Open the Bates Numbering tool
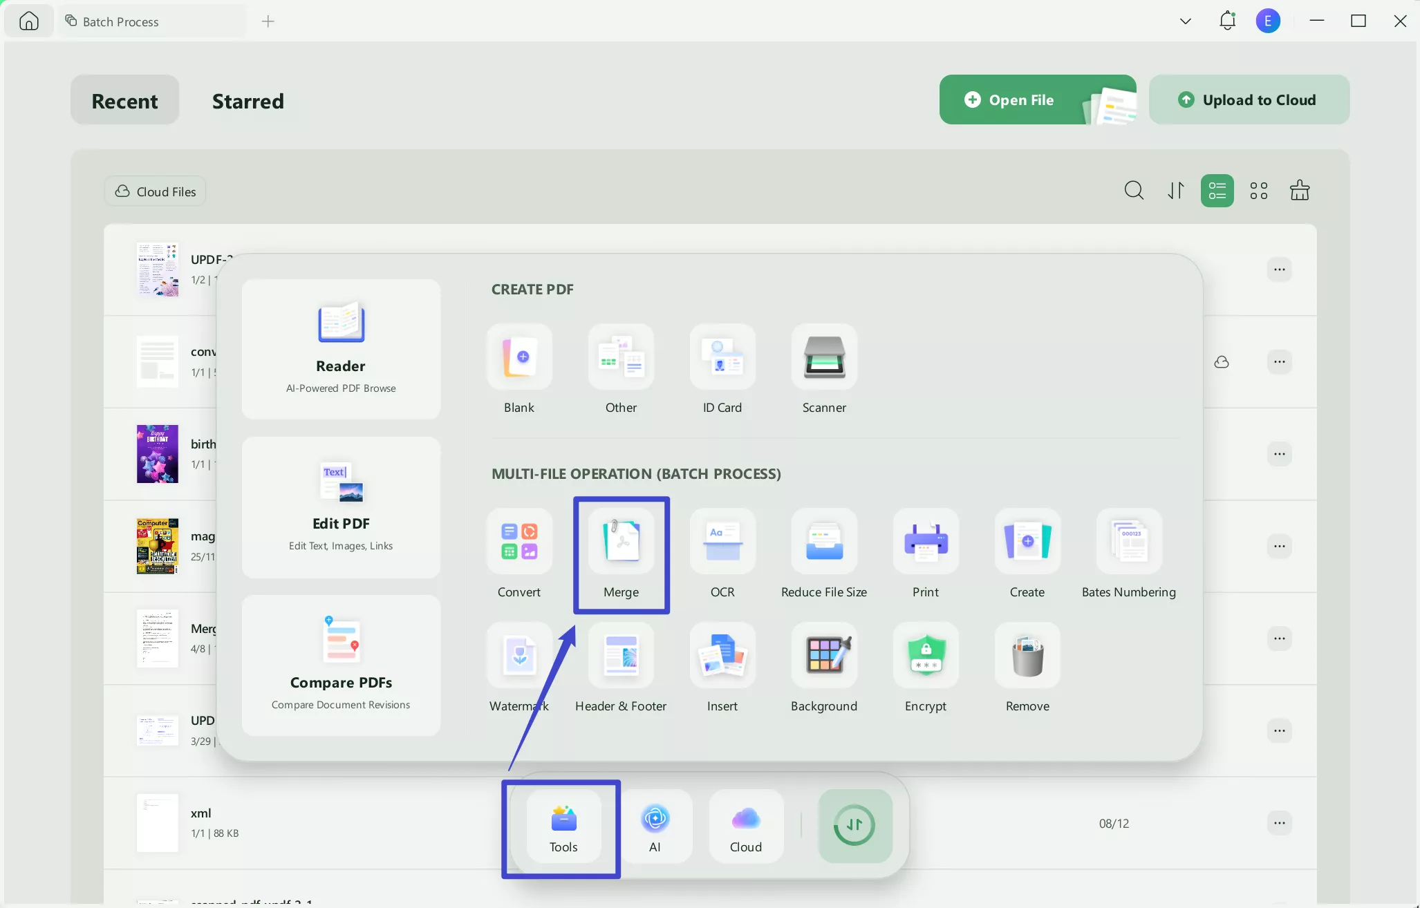 pos(1128,553)
